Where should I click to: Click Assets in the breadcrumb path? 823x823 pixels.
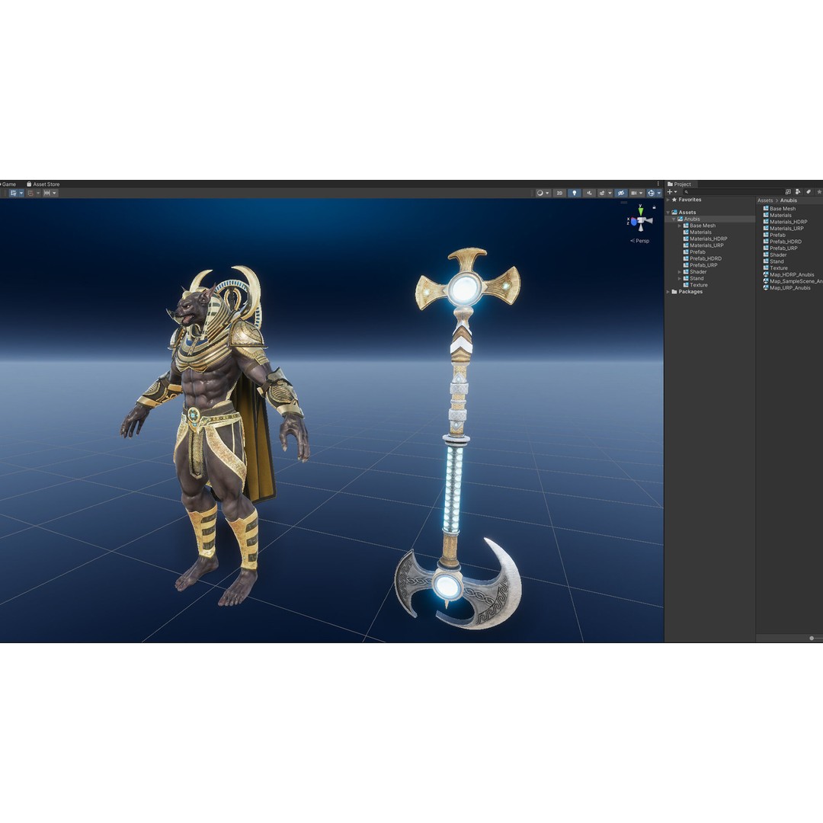pyautogui.click(x=765, y=200)
